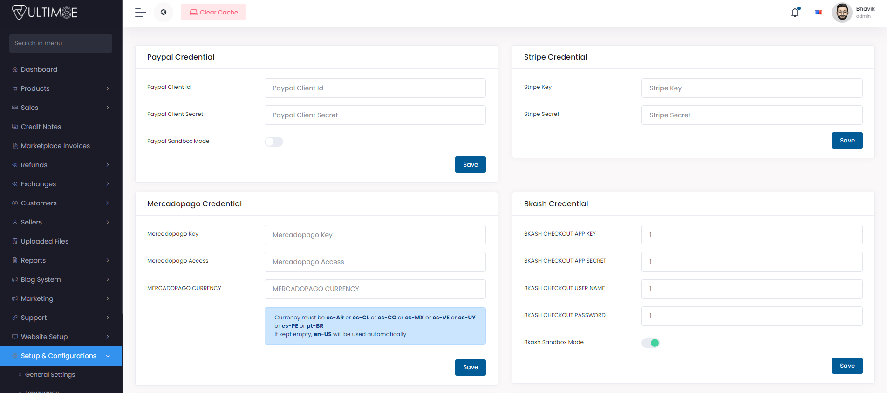The width and height of the screenshot is (887, 393).
Task: Save the Mercadopago Credential form
Action: 471,367
